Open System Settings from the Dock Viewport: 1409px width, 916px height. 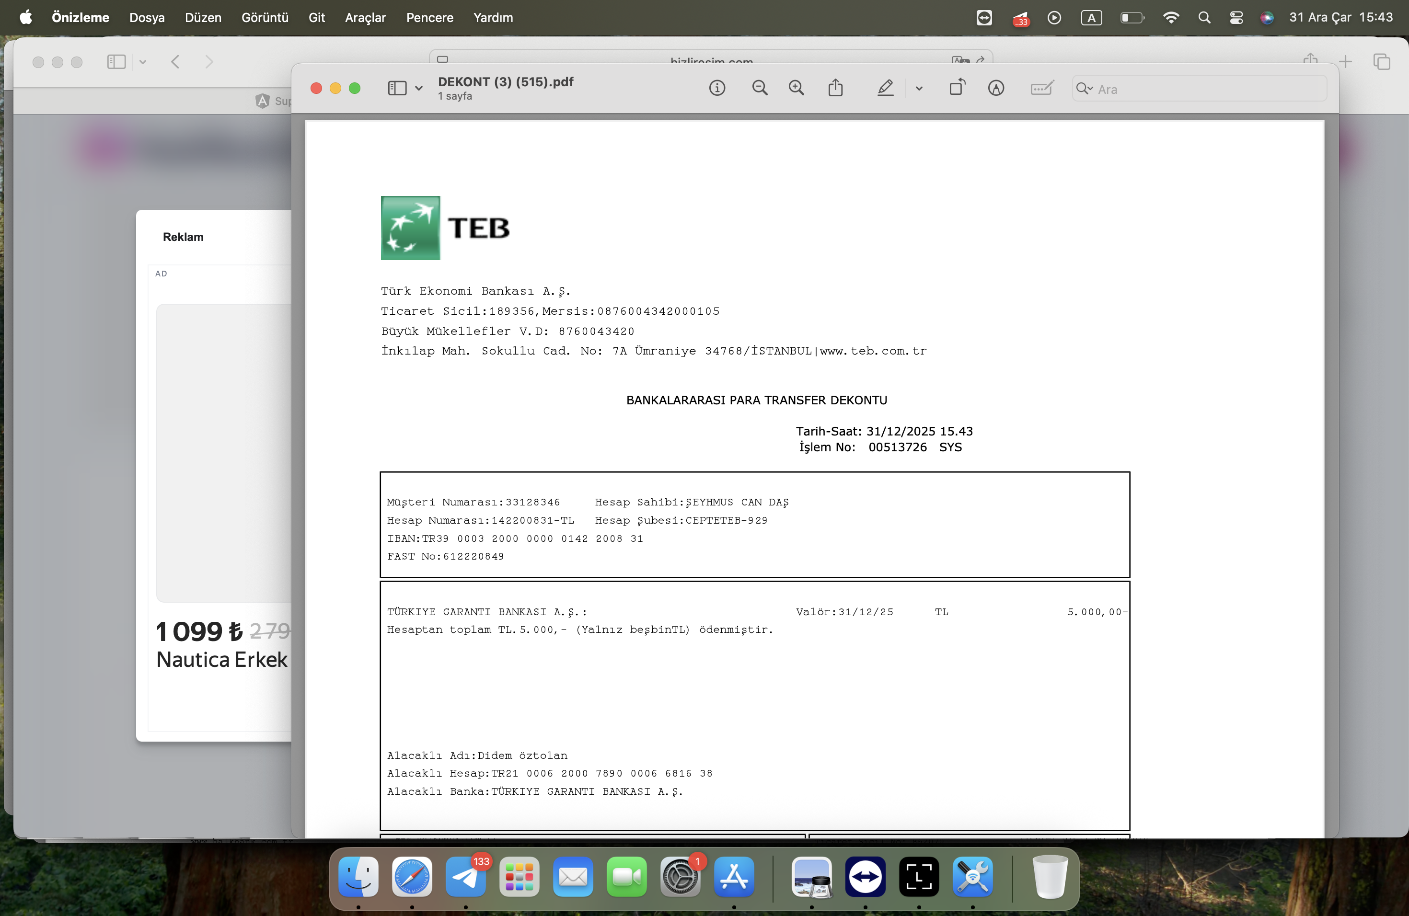pyautogui.click(x=680, y=876)
